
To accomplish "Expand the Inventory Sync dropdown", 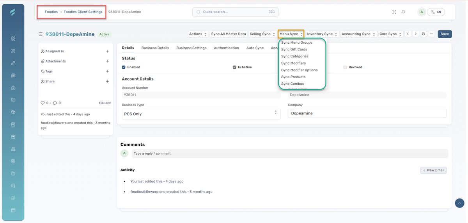I will 322,34.
